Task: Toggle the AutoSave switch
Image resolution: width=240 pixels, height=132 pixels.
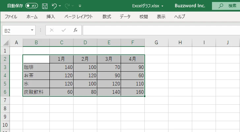Action: point(32,6)
